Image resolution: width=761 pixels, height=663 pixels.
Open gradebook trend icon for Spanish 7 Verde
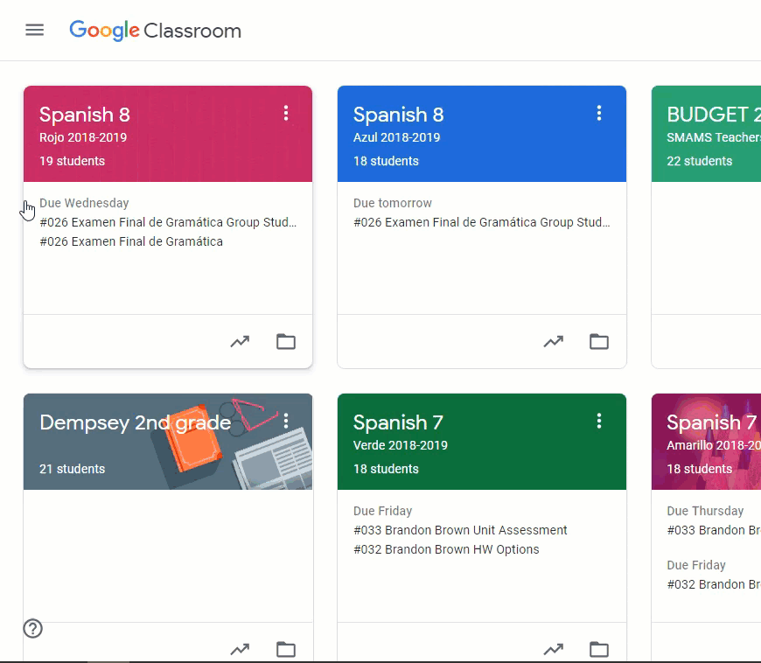click(x=554, y=649)
